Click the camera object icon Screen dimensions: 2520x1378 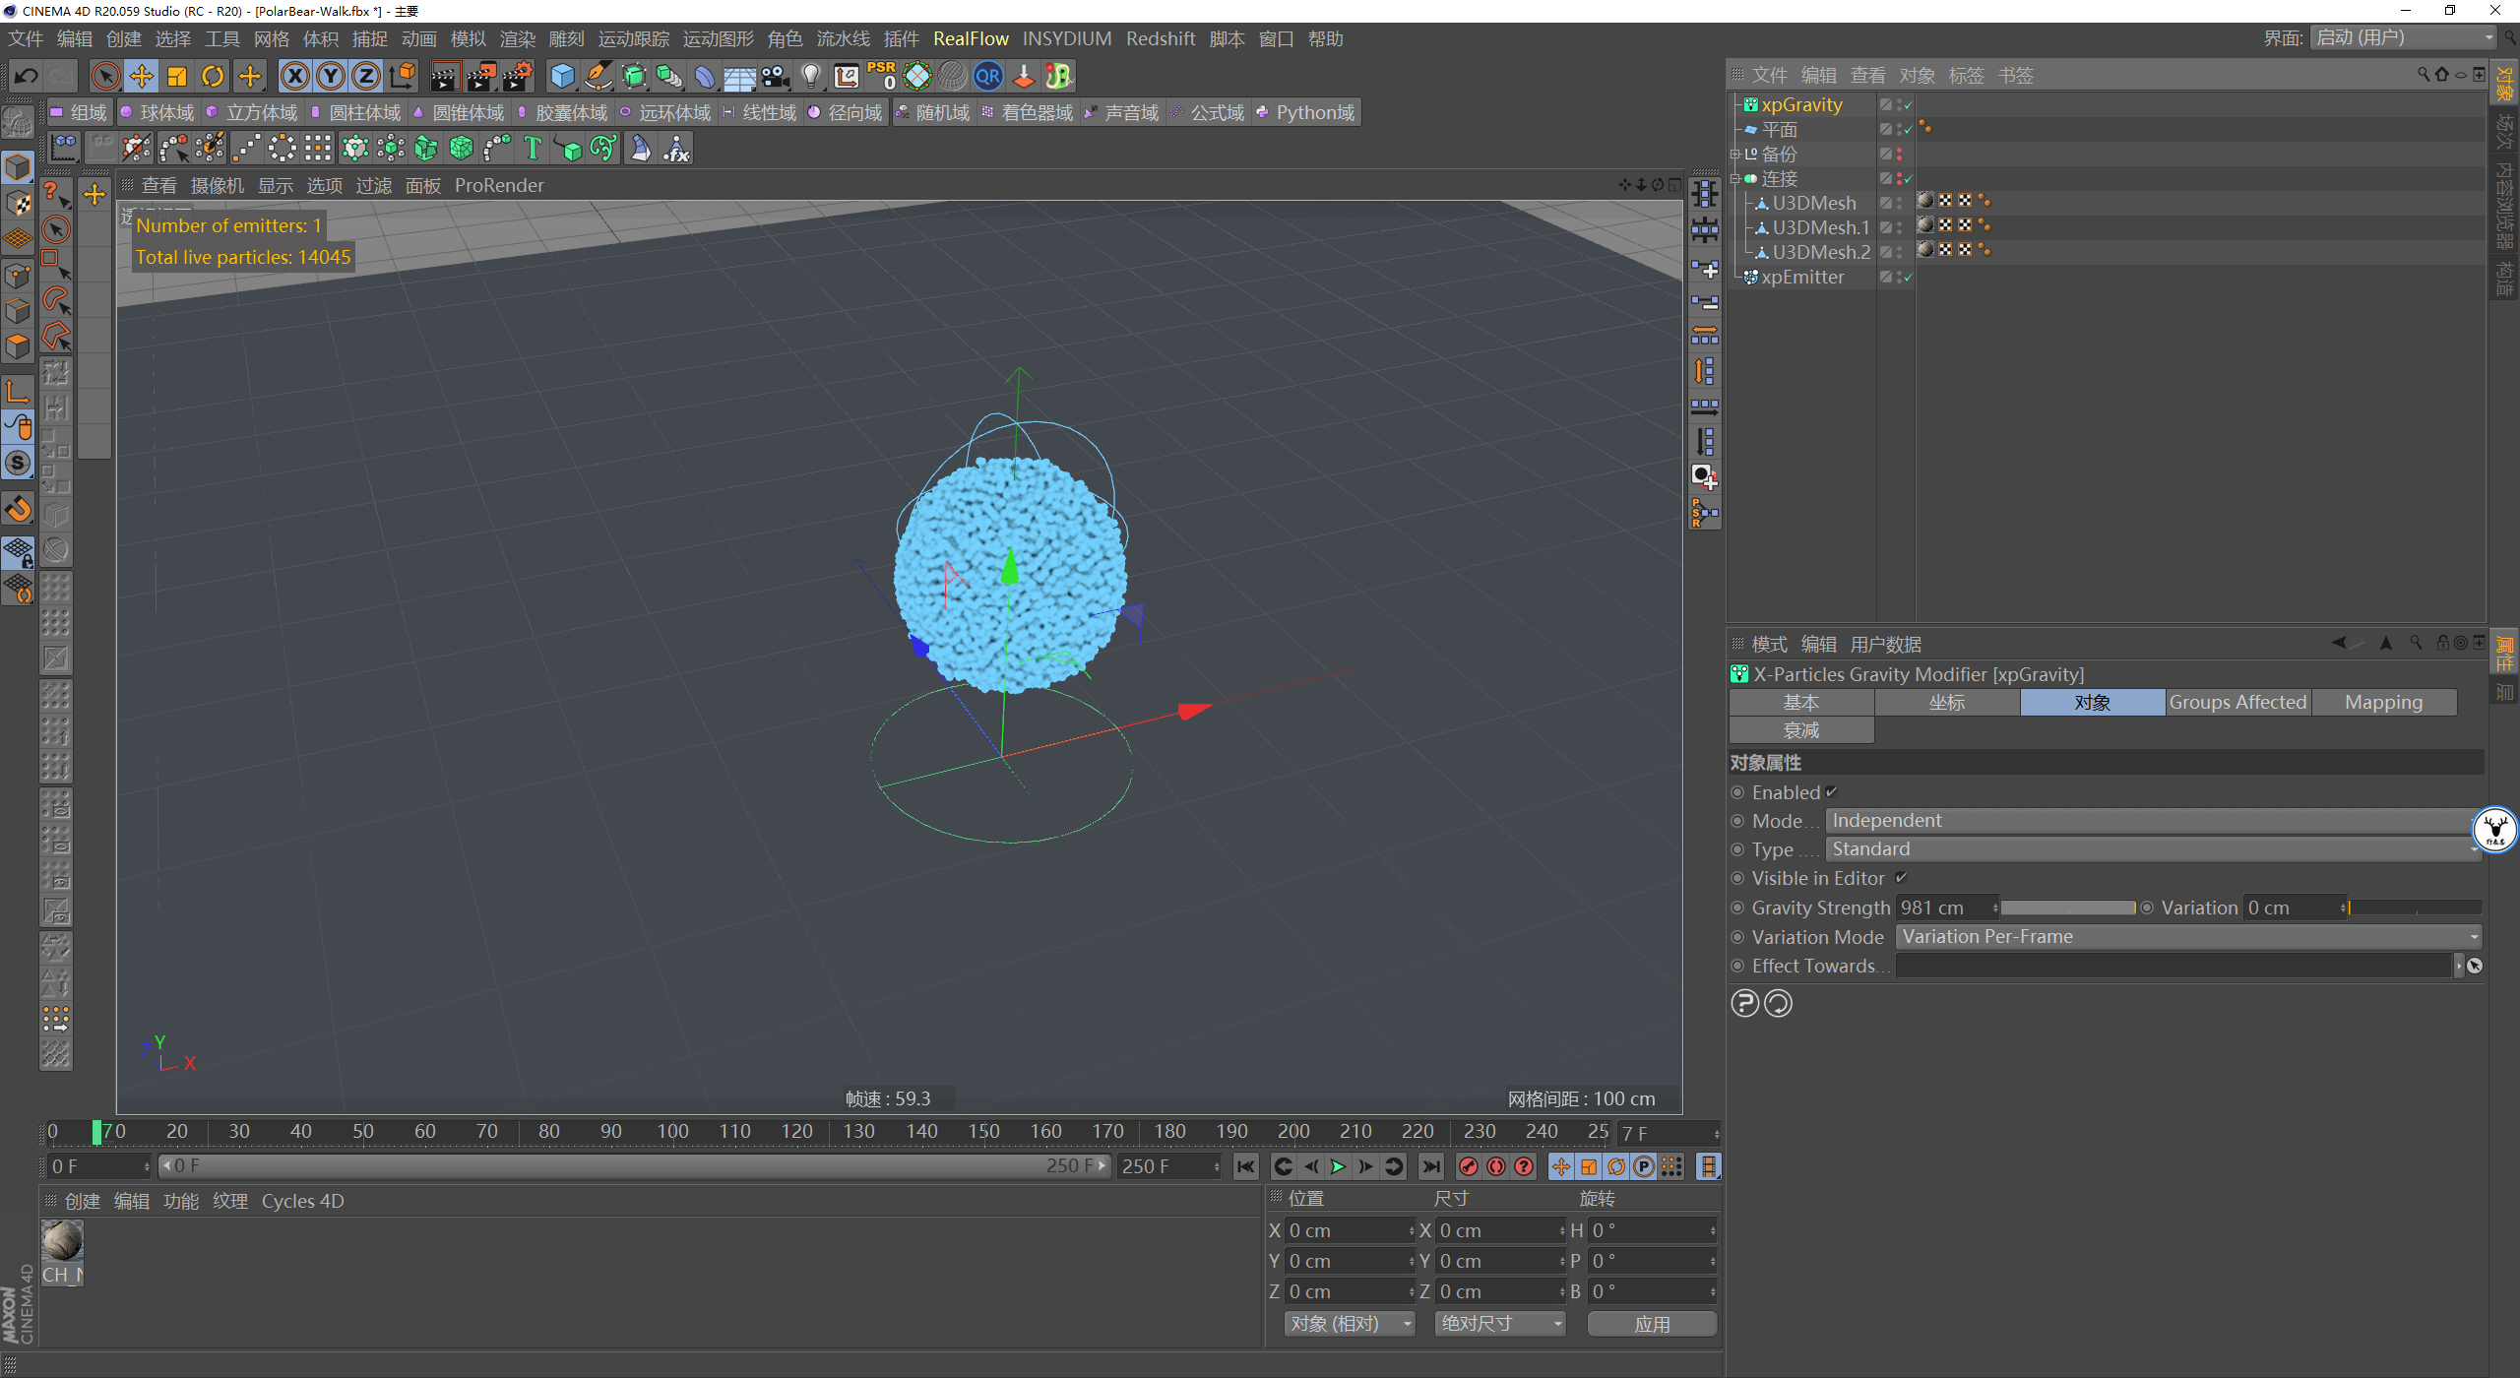point(776,76)
